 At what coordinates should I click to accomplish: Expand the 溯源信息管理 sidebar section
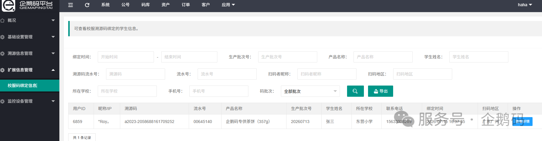tap(30, 53)
